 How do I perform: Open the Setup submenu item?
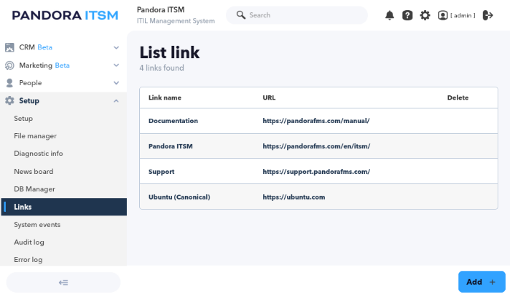(23, 119)
